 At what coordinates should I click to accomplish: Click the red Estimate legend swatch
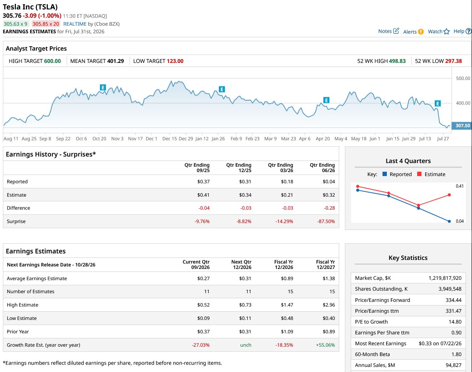pyautogui.click(x=419, y=174)
